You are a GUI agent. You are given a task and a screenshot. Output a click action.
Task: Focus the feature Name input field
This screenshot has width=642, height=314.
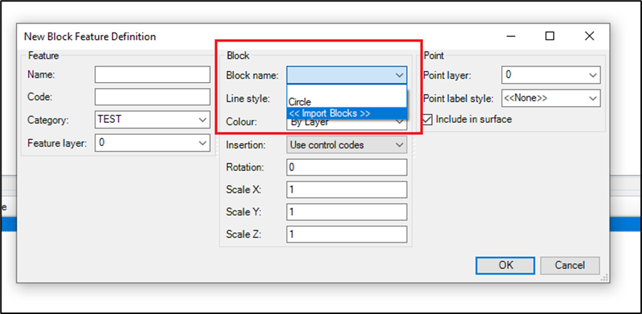click(x=153, y=75)
